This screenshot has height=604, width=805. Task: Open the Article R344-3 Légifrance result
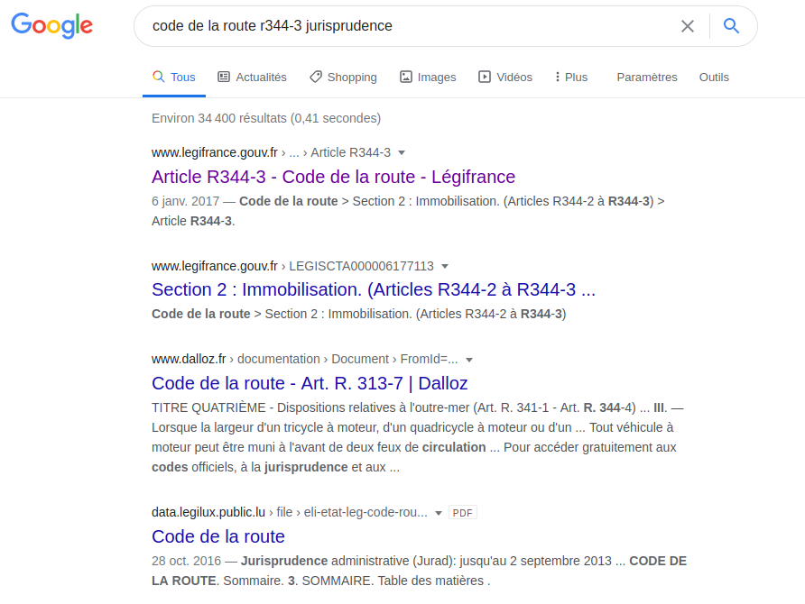tap(333, 177)
